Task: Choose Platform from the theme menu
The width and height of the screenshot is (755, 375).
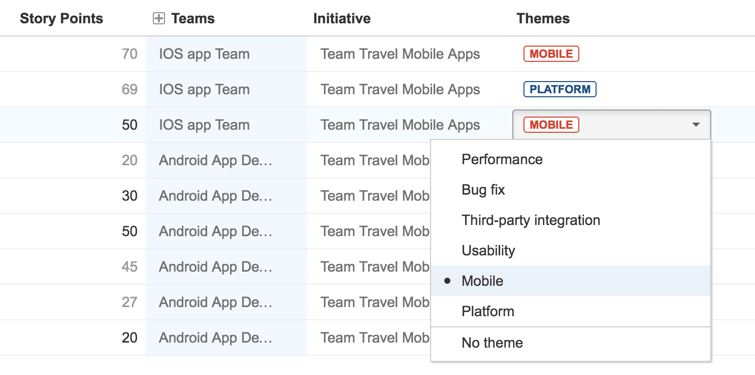Action: point(487,312)
